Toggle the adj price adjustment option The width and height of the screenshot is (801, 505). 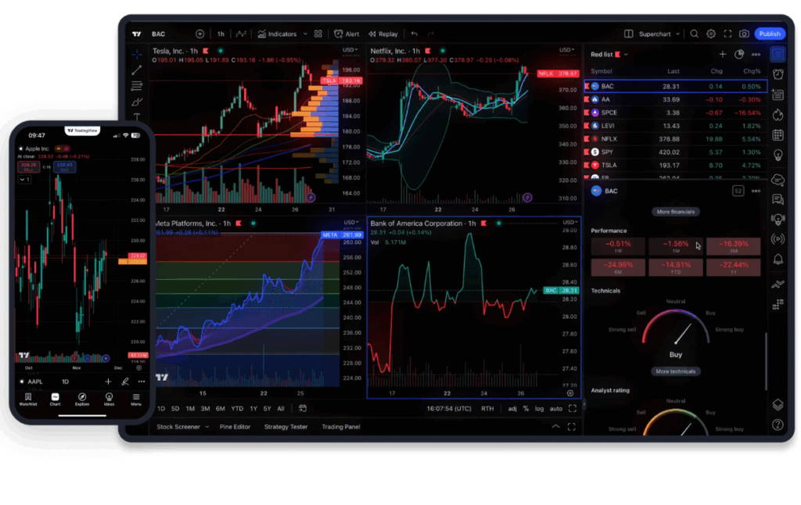pyautogui.click(x=512, y=409)
